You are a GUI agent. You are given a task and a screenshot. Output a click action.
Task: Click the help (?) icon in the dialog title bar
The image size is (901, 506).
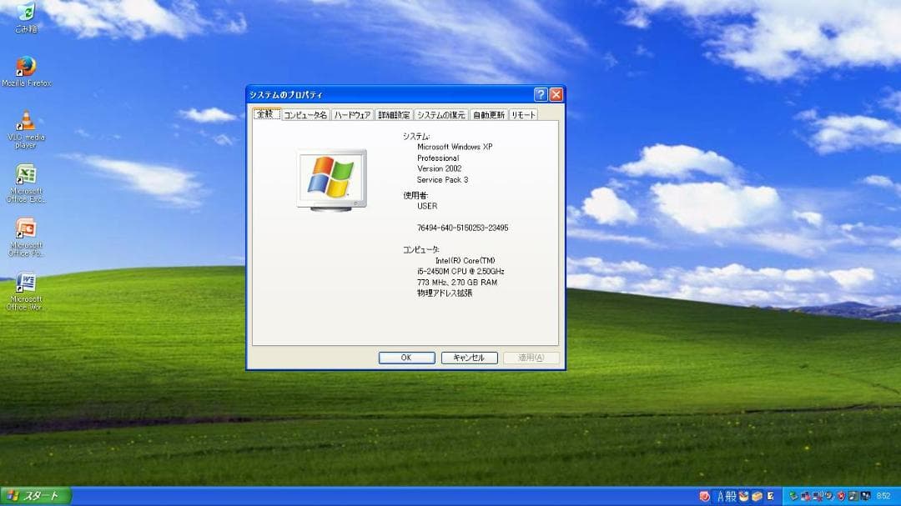[x=539, y=94]
